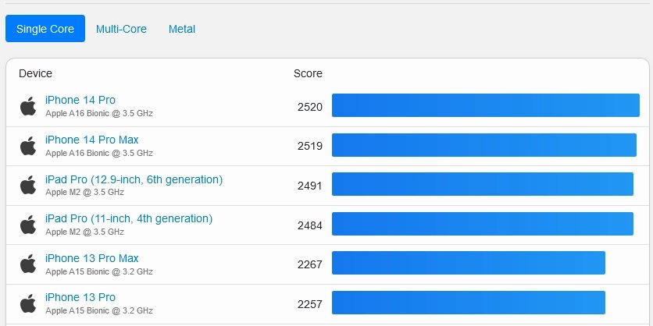This screenshot has height=326, width=653.
Task: Click the score value 2491
Action: click(310, 186)
